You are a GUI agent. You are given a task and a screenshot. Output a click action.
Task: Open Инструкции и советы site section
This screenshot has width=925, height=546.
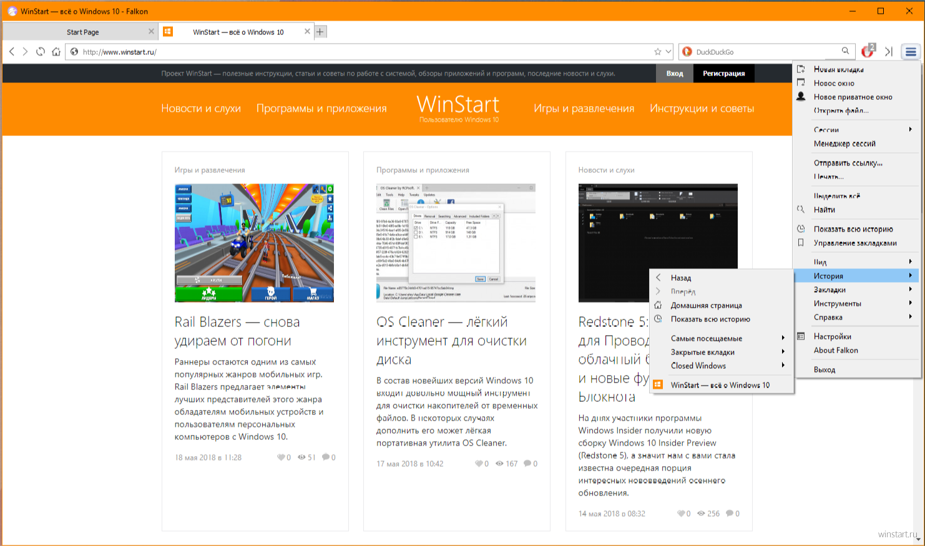click(702, 108)
